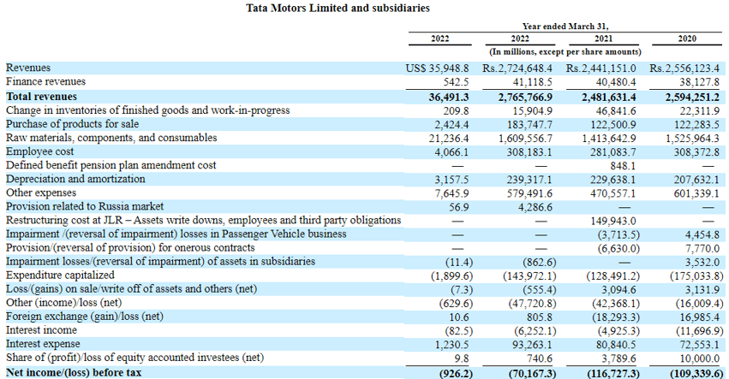Click the Total revenues row label
Screen dimensions: 729x379
[x=41, y=97]
